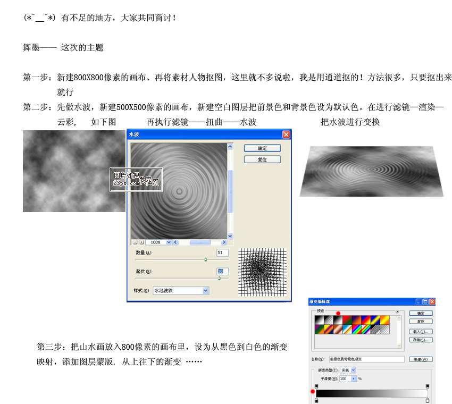Click the horizontal scrollbar thumb of 水波 preview
Screen dimensions: 452x404
[x=200, y=242]
